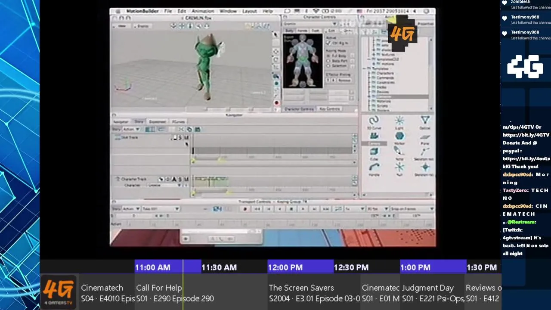Click the Play button in Transport Controls
Viewport: 551px width, 310px height.
pos(303,209)
